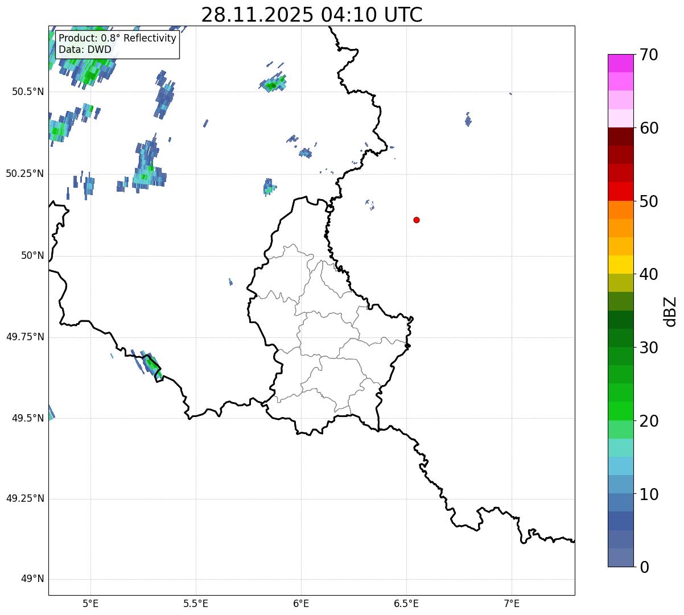Click the 7°E longitude tick label

point(512,603)
